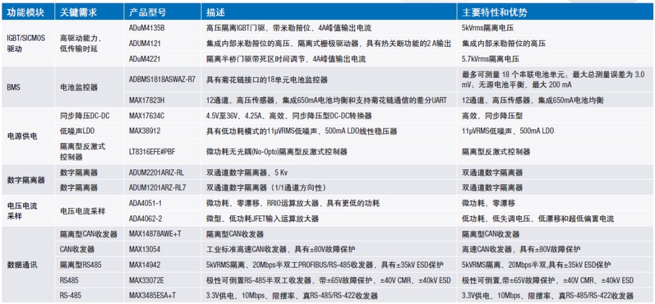Click product model ADA4062-2
The height and width of the screenshot is (304, 655).
tap(146, 219)
